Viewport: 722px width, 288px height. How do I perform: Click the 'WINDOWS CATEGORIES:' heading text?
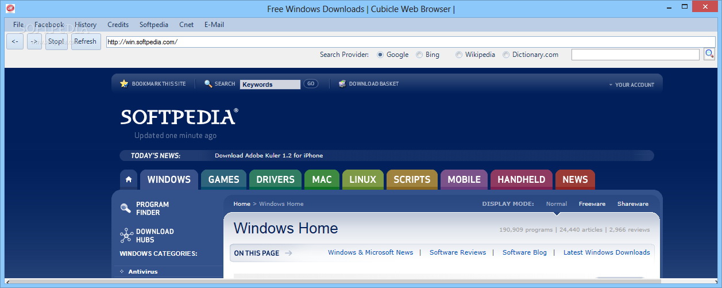(159, 254)
